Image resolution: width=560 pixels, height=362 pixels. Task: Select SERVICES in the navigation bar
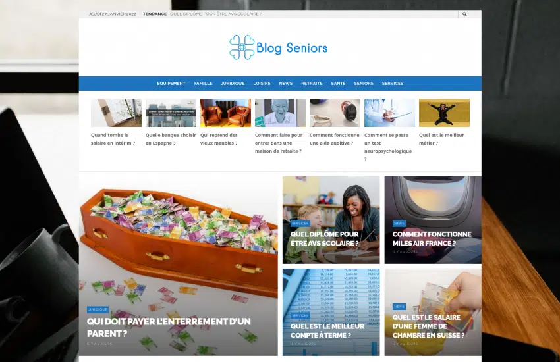pos(393,84)
